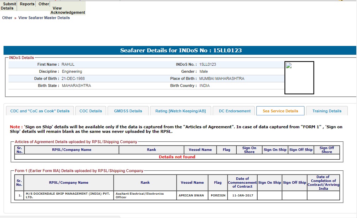This screenshot has height=218, width=357.
Task: Click the View Acknowledgement menu item
Action: (68, 10)
